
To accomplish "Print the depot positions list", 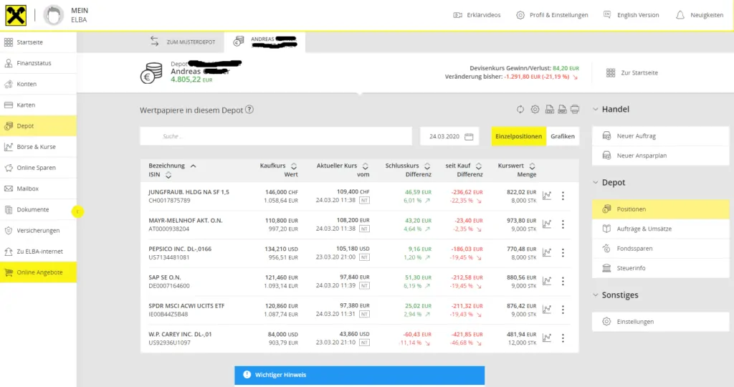I will pos(575,110).
